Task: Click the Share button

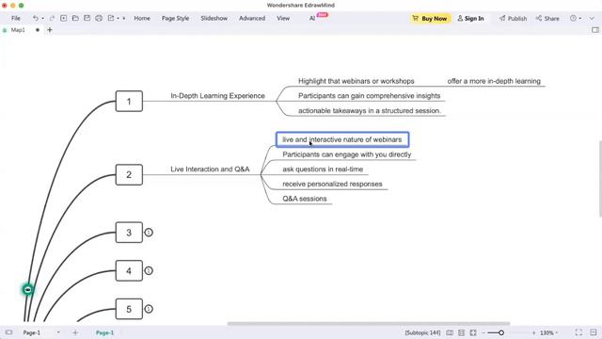Action: point(547,18)
